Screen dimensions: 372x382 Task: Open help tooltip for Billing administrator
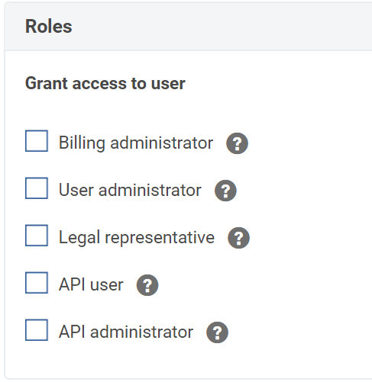pos(237,143)
